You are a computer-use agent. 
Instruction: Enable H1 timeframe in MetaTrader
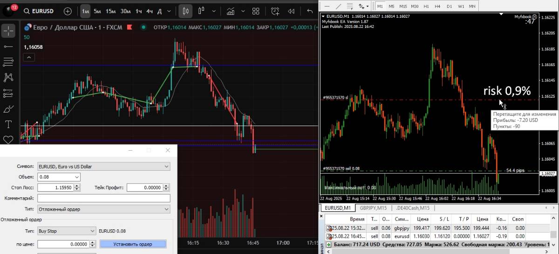426,6
